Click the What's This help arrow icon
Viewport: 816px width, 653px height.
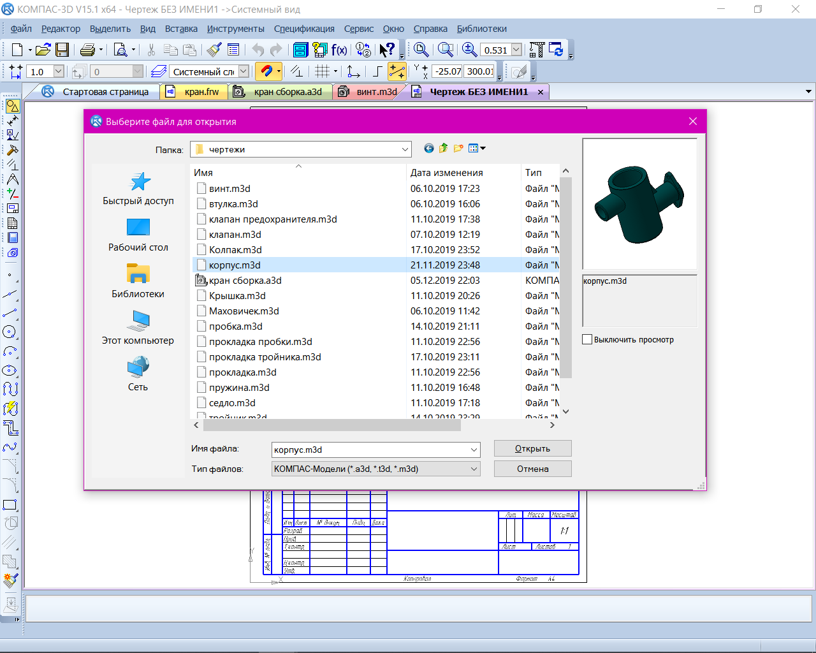[387, 50]
